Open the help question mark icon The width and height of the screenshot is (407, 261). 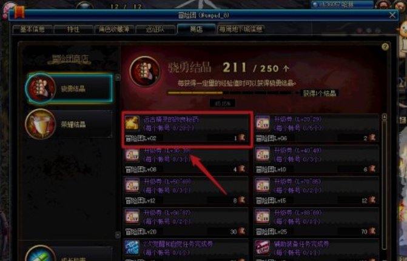tap(385, 47)
